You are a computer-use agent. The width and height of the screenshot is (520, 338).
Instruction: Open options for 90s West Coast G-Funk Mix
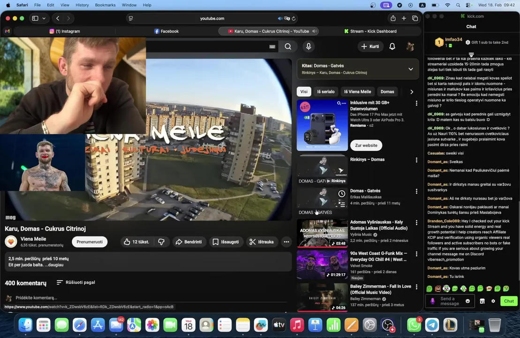pos(416,253)
